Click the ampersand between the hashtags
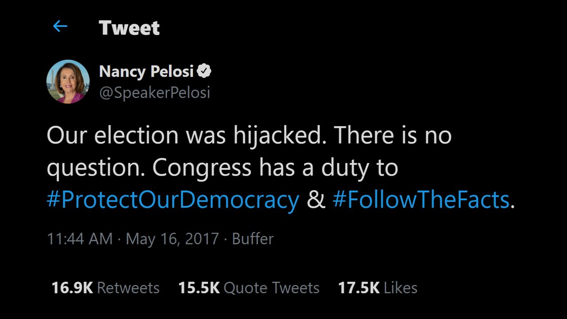The width and height of the screenshot is (567, 319). point(316,200)
